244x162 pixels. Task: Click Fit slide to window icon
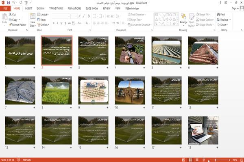coord(242,160)
